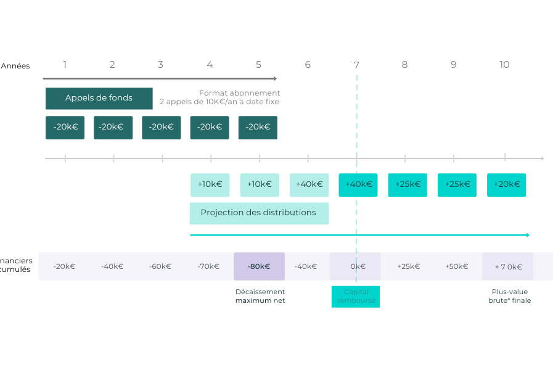The width and height of the screenshot is (553, 370).
Task: Click the cumulative -40k€ cell under year 2
Action: pos(112,266)
